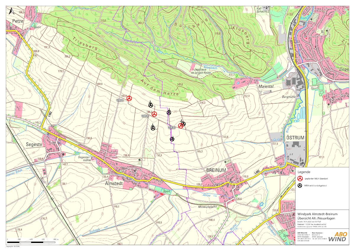Click the 'Erstellt: 14.11.2023' line
Screen dimensions: 355x251
pyautogui.click(x=309, y=222)
